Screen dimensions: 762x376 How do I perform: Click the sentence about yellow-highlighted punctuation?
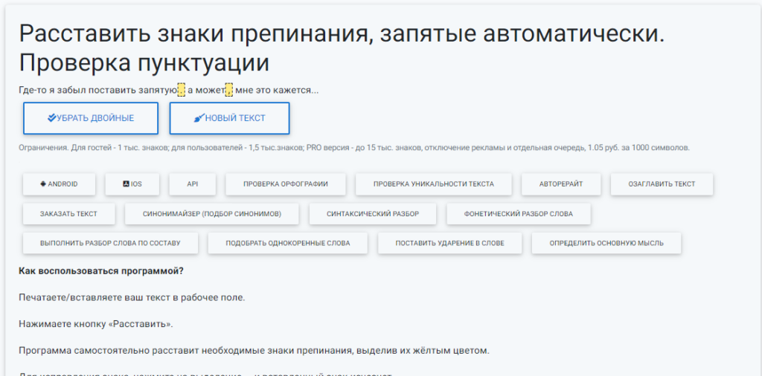point(254,350)
